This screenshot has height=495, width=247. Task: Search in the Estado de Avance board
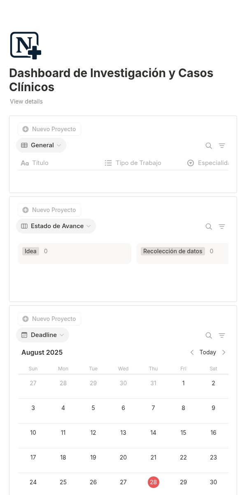pyautogui.click(x=209, y=226)
